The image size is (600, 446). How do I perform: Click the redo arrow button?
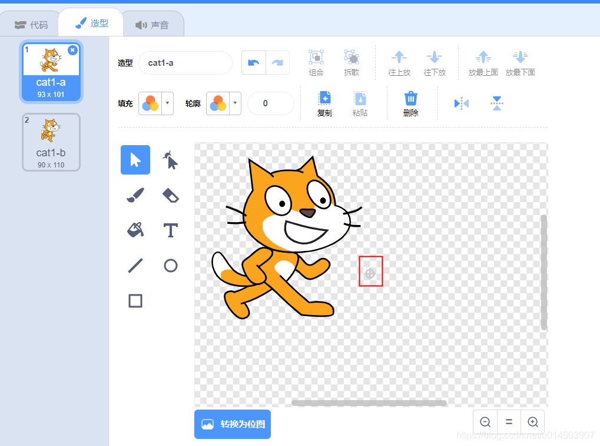[x=277, y=63]
